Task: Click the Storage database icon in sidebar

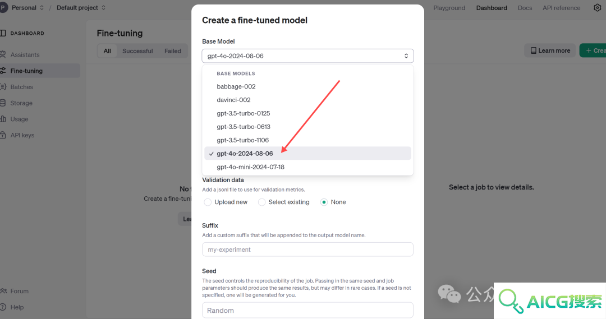Action: click(3, 103)
